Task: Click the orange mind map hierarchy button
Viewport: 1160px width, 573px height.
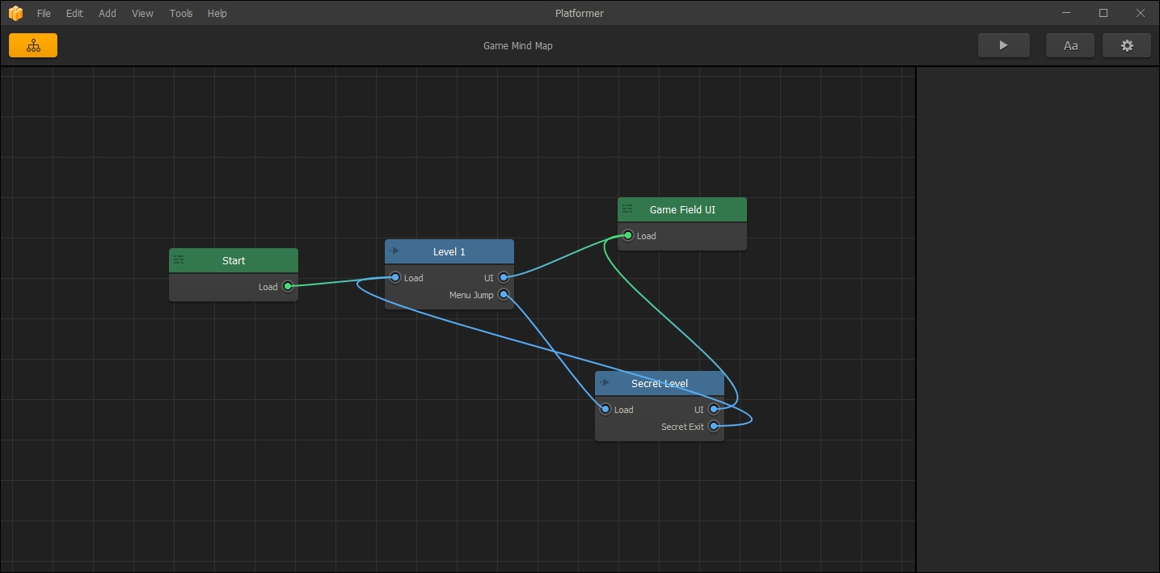Action: pos(33,45)
